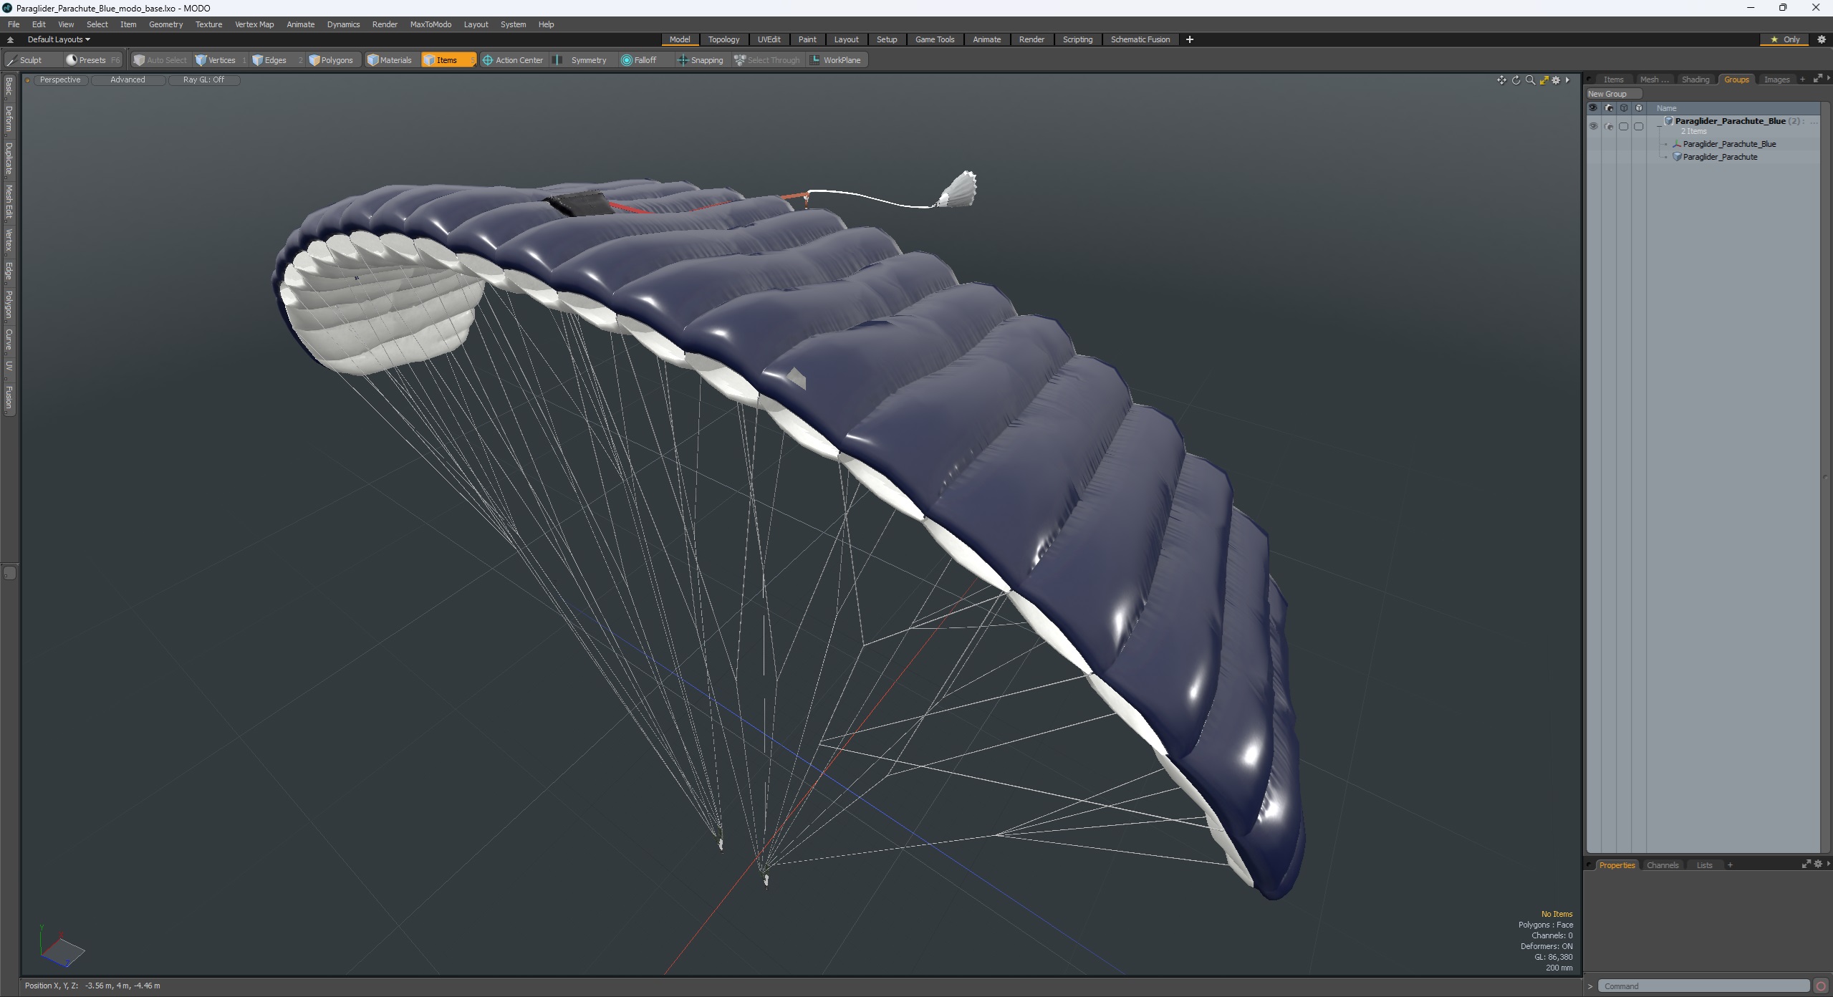Switch to the Game Tools layout tab

[935, 39]
